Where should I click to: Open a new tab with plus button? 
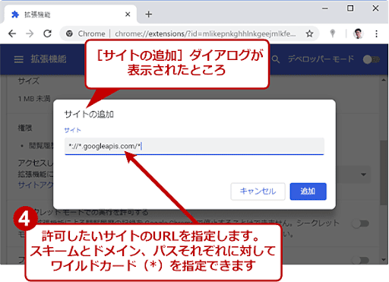click(x=149, y=14)
